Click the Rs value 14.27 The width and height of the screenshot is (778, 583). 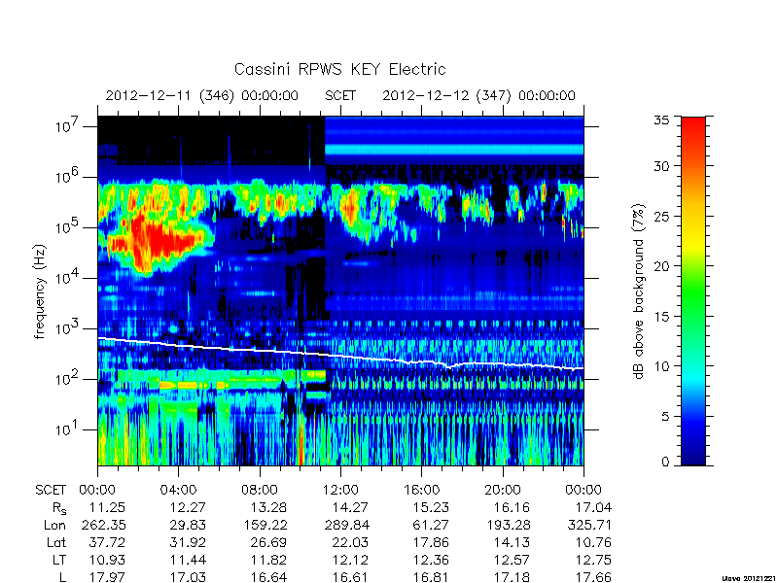point(350,507)
